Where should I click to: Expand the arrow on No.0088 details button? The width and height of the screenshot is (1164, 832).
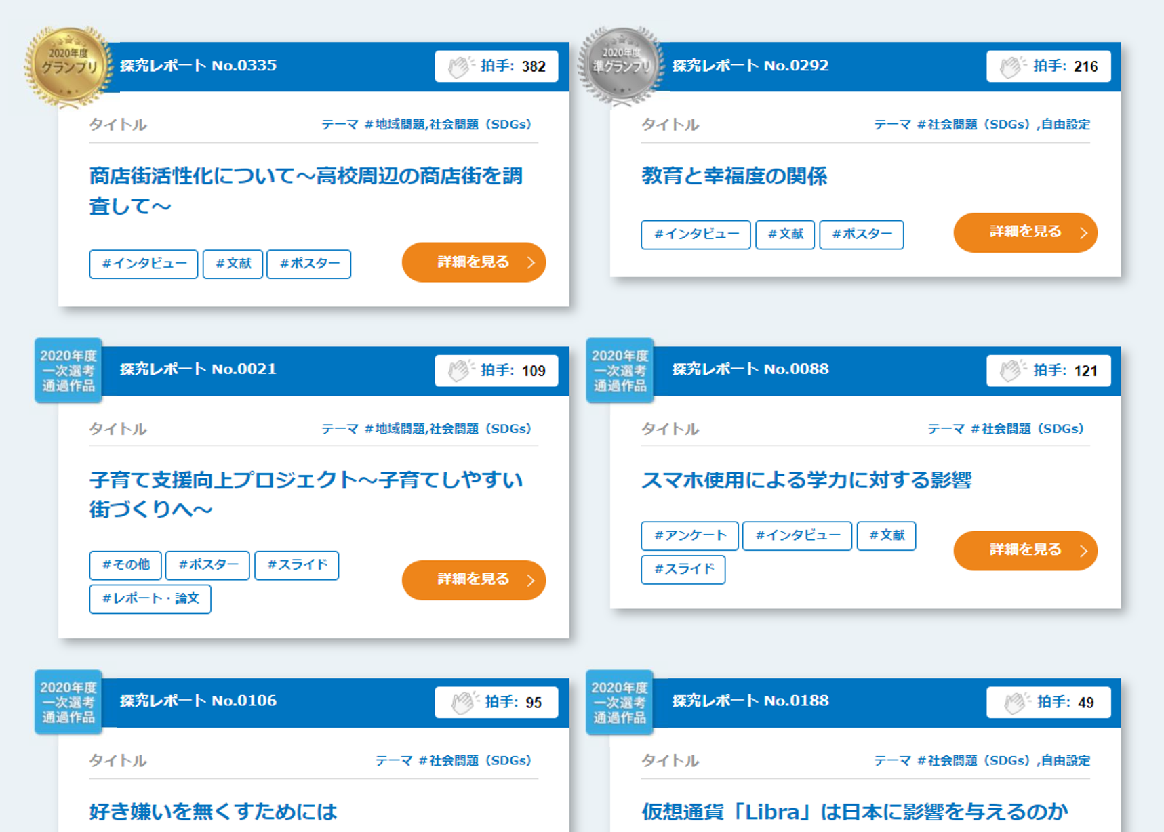point(1083,551)
